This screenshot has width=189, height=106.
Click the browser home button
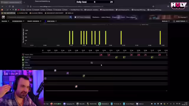(13, 6)
